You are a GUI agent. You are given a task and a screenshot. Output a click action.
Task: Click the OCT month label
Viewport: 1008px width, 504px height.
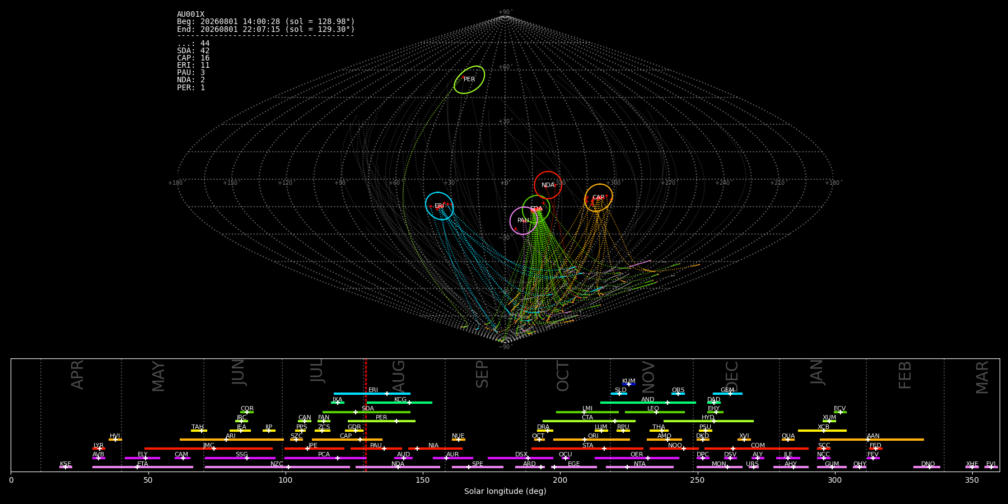563,376
